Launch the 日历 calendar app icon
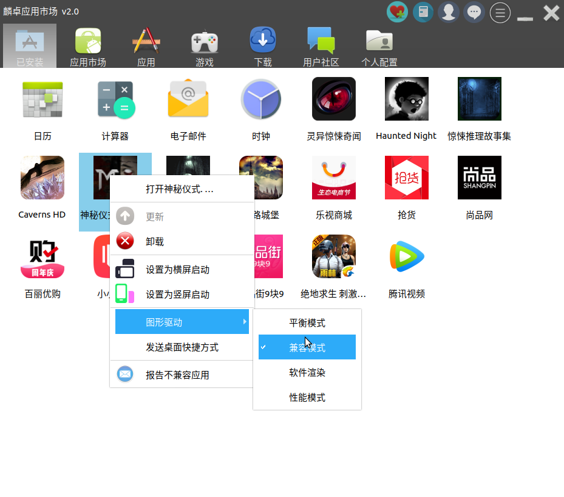The height and width of the screenshot is (497, 564). pyautogui.click(x=42, y=99)
